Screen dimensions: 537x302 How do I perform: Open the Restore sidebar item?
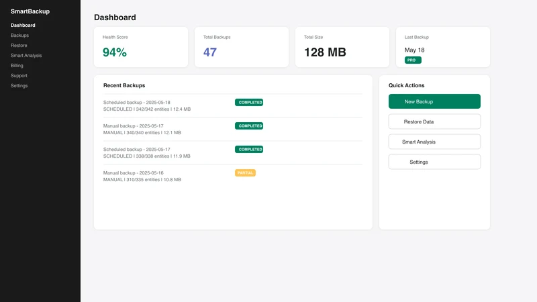[x=19, y=45]
